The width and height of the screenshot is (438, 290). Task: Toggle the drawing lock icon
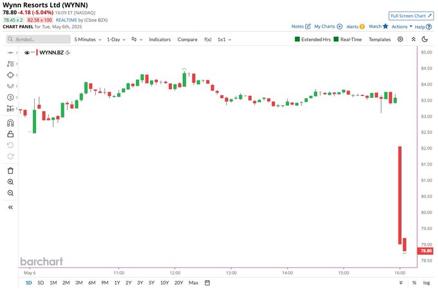click(x=10, y=134)
